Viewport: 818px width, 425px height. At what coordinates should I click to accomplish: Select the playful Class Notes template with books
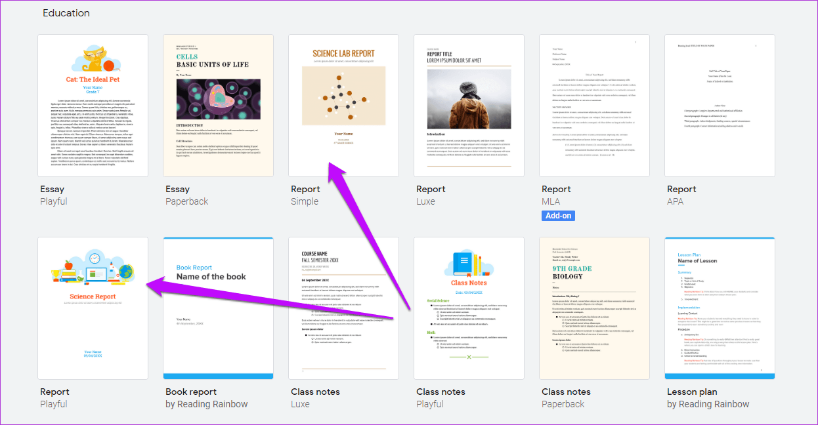pyautogui.click(x=469, y=308)
